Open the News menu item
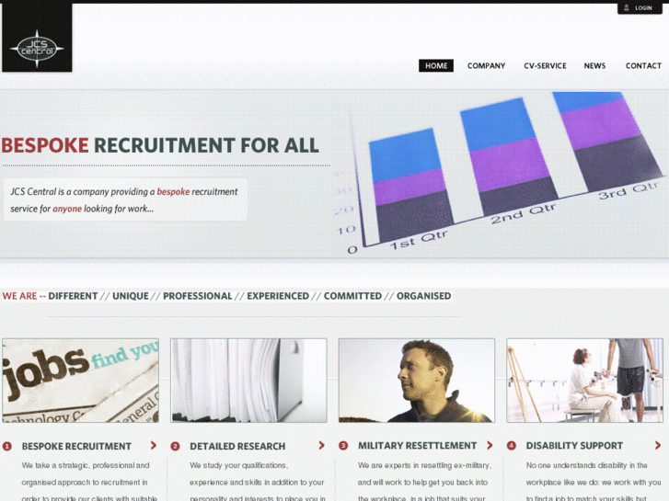The image size is (669, 501). [594, 65]
